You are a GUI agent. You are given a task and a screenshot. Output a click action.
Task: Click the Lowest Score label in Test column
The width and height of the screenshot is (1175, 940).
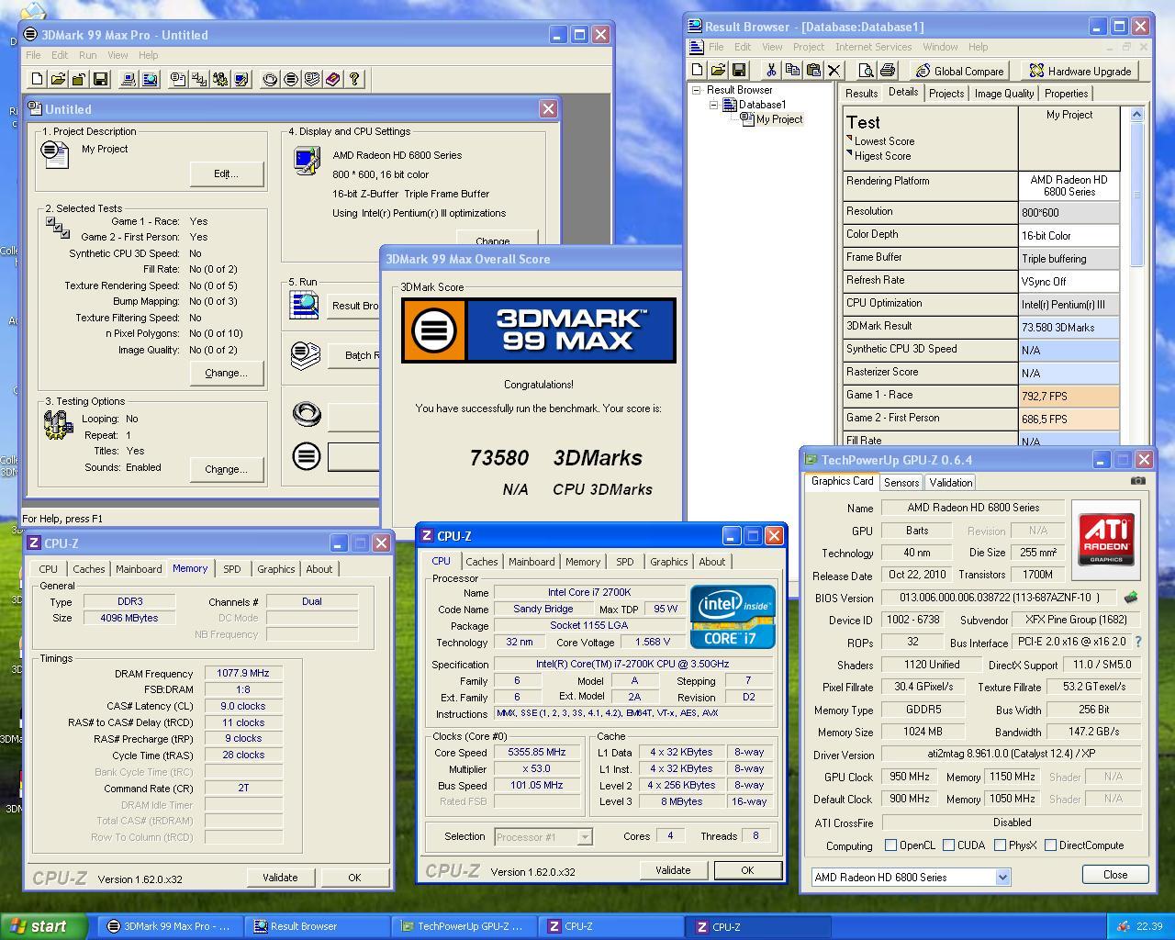tap(884, 141)
